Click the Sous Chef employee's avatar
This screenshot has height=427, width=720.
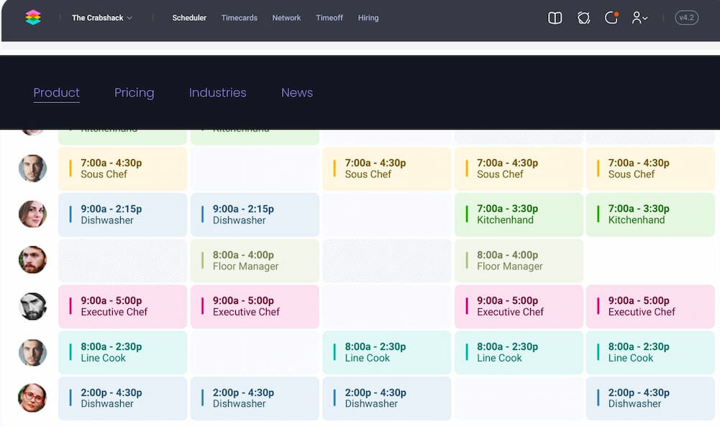32,168
